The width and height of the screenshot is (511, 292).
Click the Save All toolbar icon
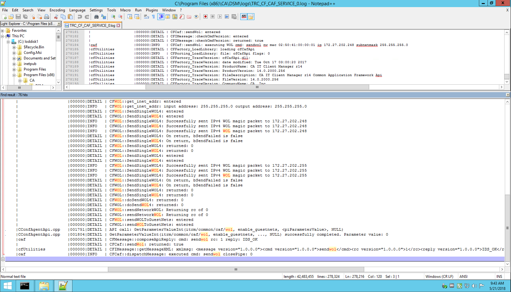click(x=25, y=17)
